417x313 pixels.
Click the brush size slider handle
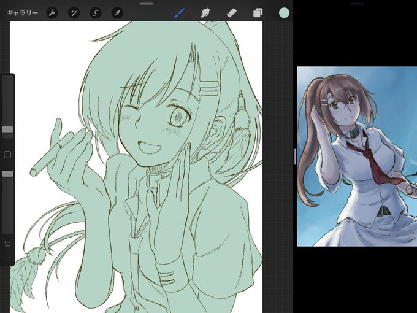coord(7,129)
